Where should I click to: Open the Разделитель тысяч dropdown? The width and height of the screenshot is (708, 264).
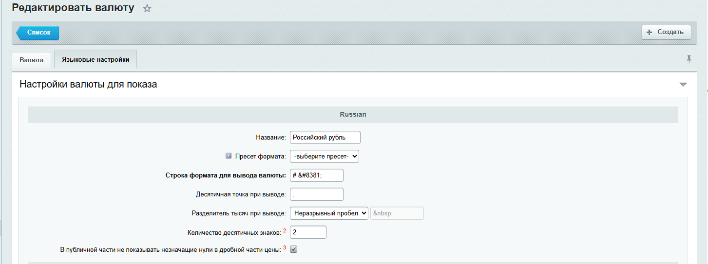point(329,213)
